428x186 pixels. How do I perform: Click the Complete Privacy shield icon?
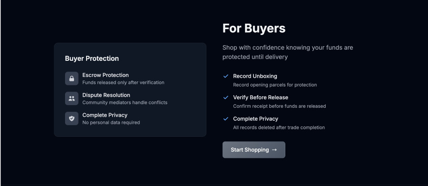tap(71, 118)
